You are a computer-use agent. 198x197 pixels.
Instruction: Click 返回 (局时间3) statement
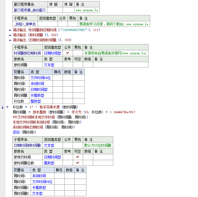pos(24,132)
